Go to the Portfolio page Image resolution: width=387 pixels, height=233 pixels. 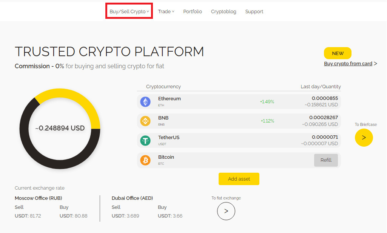click(193, 12)
